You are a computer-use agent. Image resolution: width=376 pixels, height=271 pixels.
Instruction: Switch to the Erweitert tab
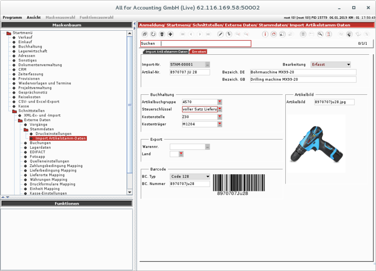pos(198,52)
